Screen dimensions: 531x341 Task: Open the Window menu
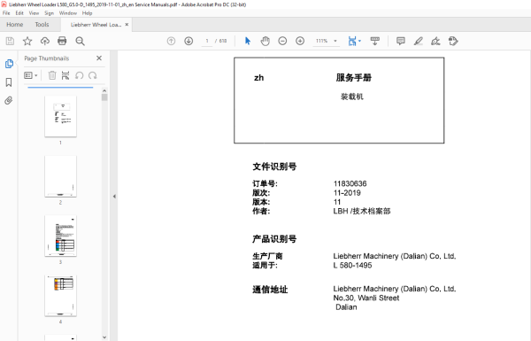[x=68, y=13]
